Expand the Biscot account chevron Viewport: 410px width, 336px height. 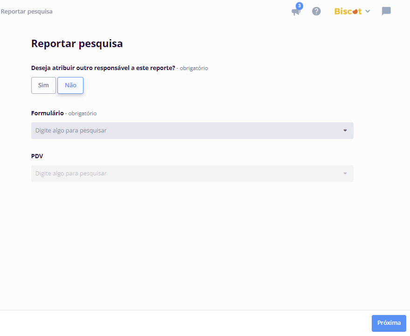click(368, 11)
